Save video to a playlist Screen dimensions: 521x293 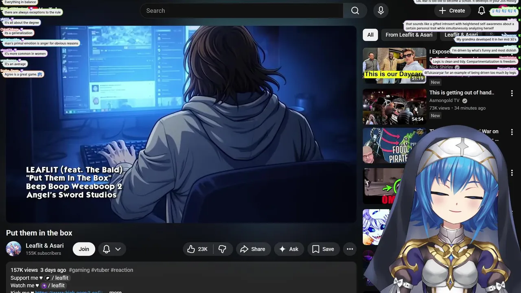tap(323, 249)
